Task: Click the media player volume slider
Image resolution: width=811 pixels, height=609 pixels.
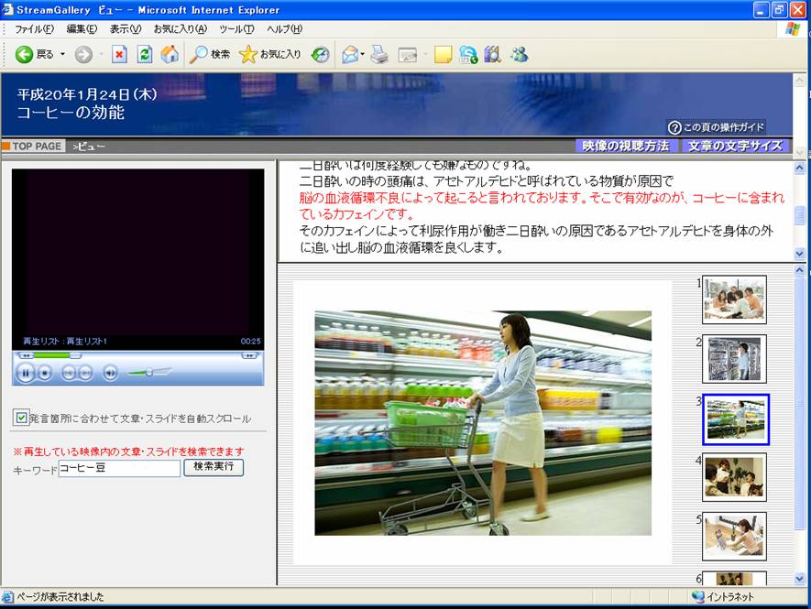Action: (149, 372)
